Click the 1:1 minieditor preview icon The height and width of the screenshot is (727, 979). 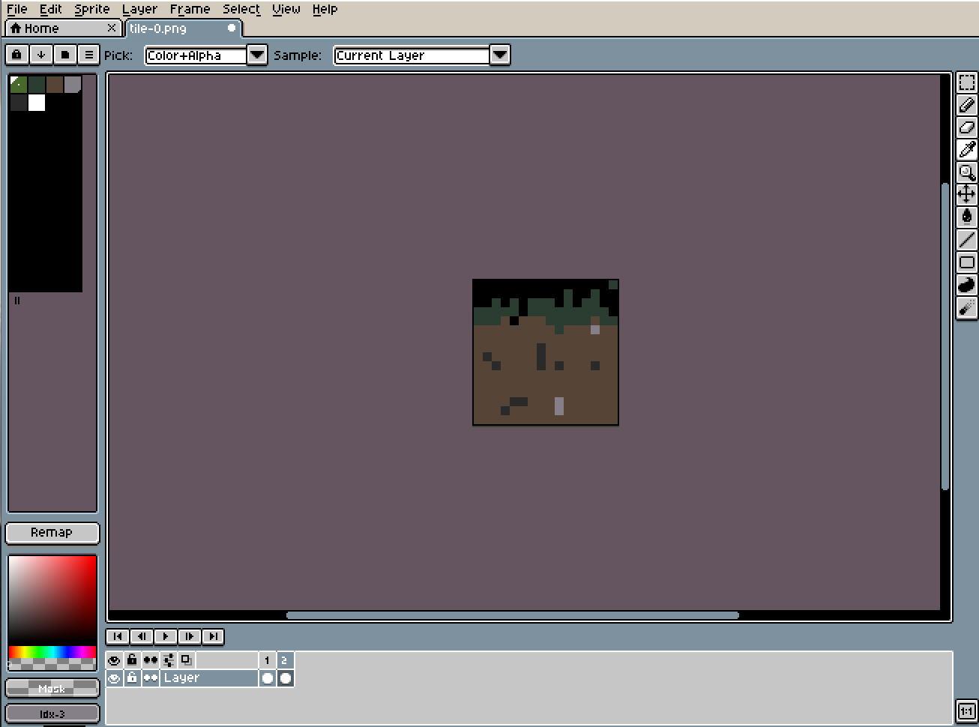[966, 711]
